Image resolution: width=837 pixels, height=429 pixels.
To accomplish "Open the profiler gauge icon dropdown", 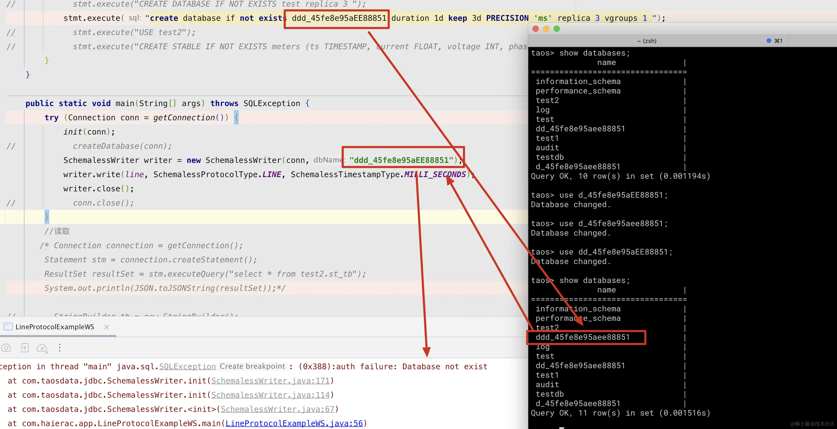I will point(42,348).
